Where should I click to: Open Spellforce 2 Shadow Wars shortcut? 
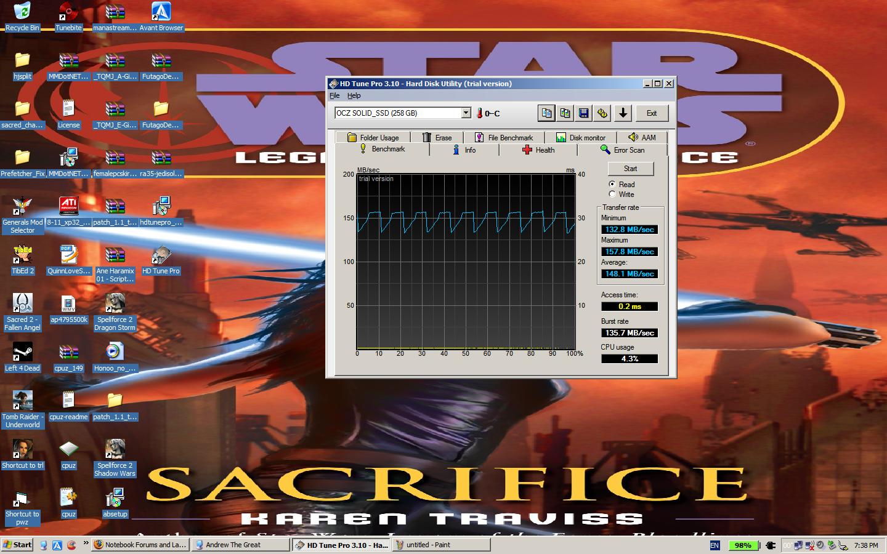coord(115,458)
